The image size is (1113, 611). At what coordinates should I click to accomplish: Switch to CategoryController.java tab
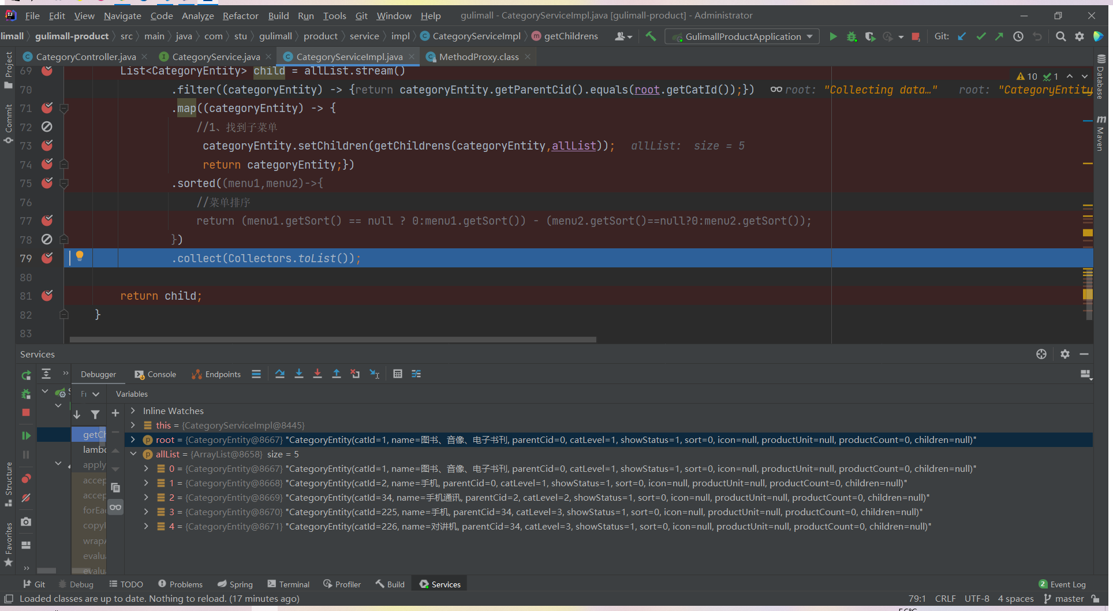[85, 57]
